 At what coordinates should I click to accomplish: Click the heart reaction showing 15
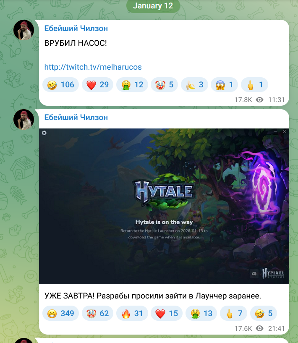(167, 313)
